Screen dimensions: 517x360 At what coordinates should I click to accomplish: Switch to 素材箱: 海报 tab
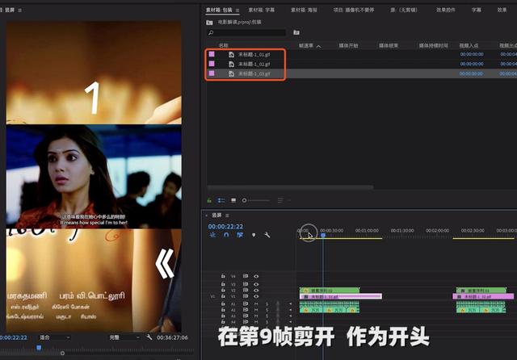click(x=304, y=10)
